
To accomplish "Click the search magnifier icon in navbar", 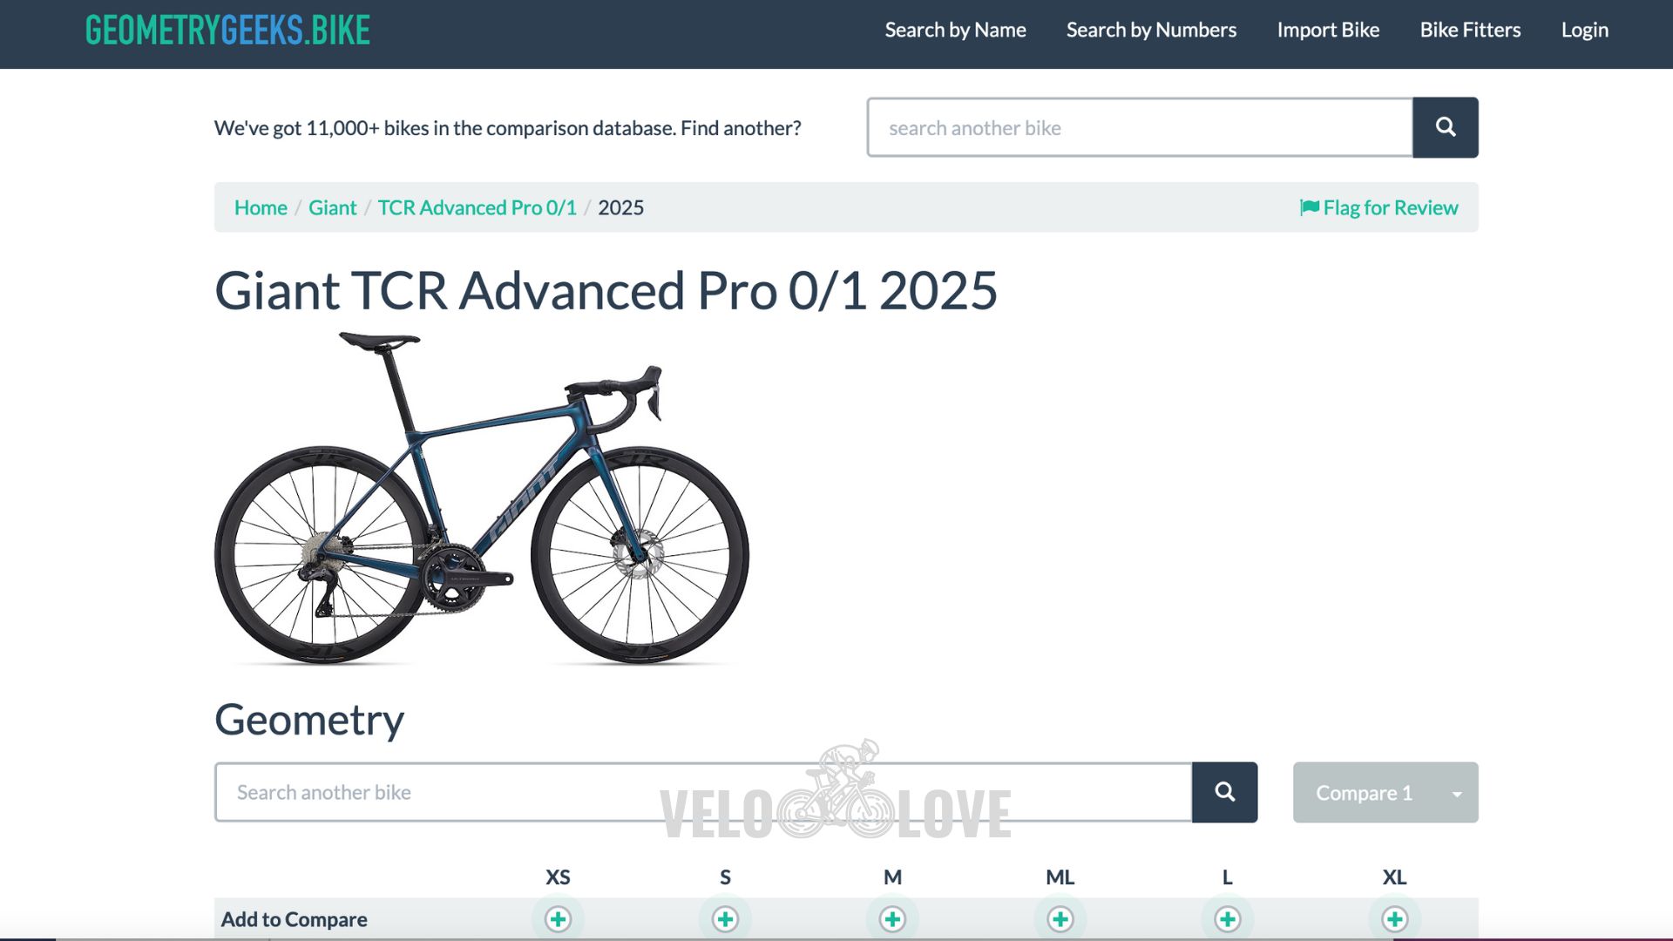I will click(1446, 126).
